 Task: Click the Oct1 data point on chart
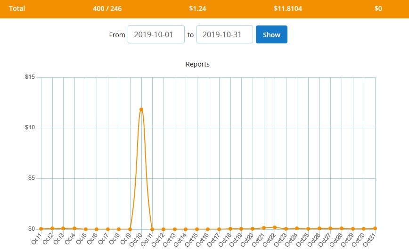click(41, 229)
